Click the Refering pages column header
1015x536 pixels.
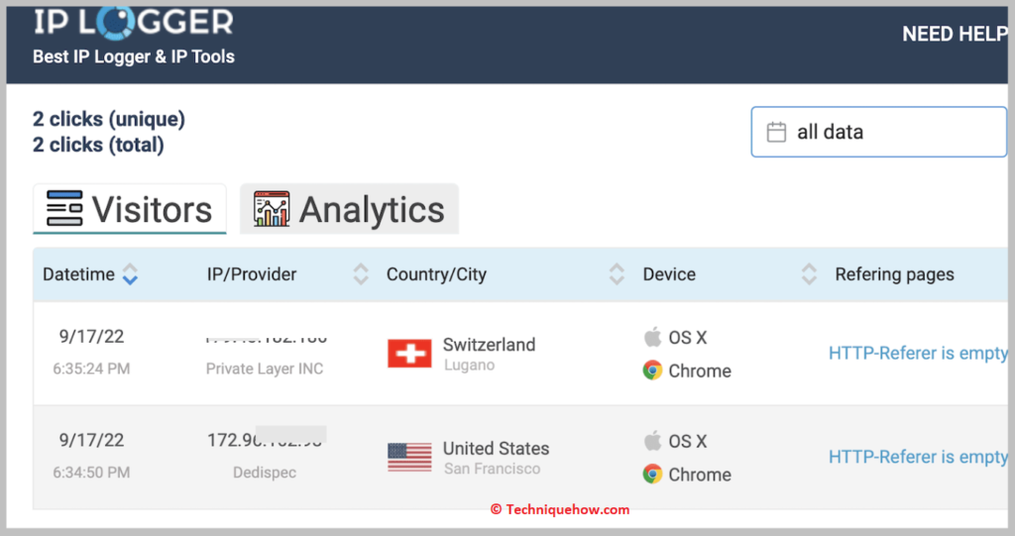(895, 274)
